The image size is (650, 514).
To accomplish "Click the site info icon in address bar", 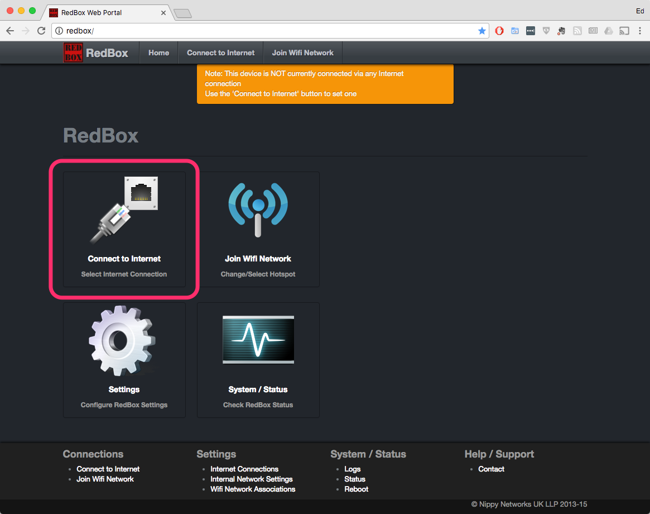I will click(x=59, y=31).
